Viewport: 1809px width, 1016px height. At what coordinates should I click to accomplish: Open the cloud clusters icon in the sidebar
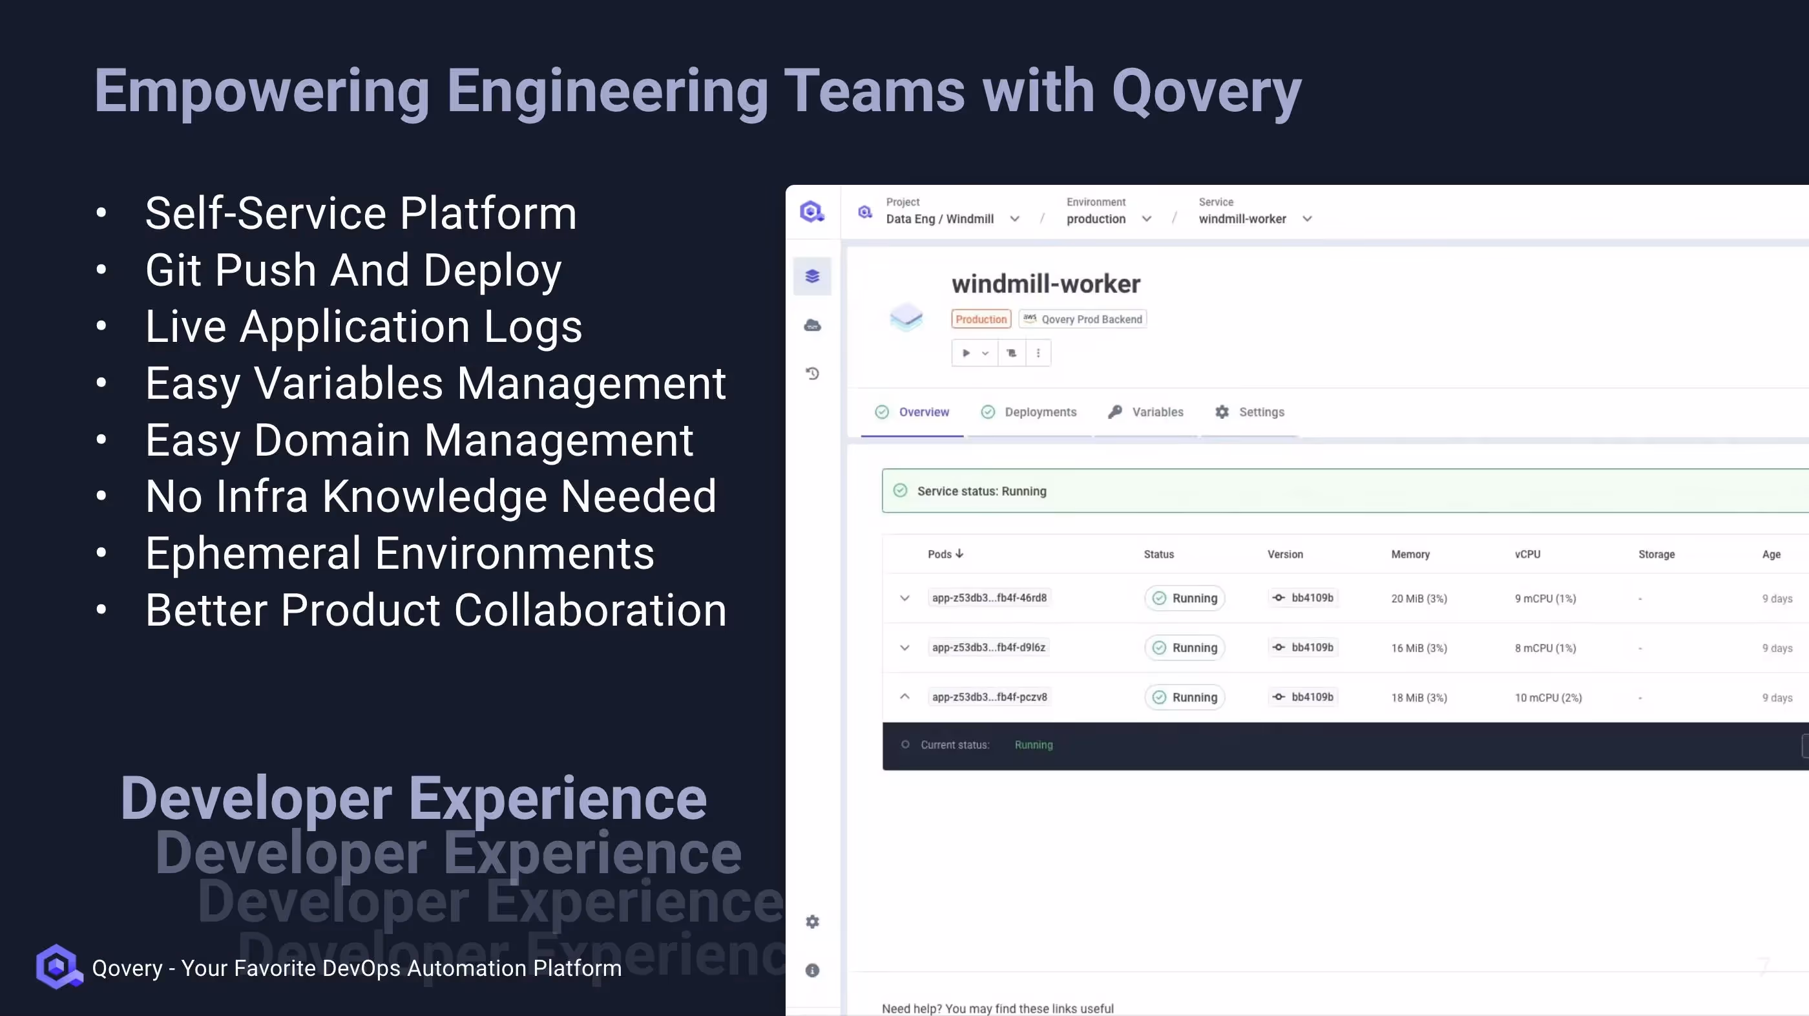813,324
